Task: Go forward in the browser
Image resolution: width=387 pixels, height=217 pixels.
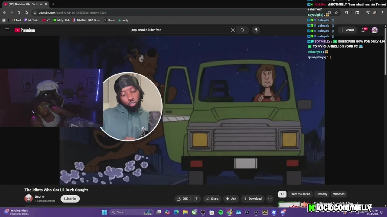Action: [x=11, y=13]
